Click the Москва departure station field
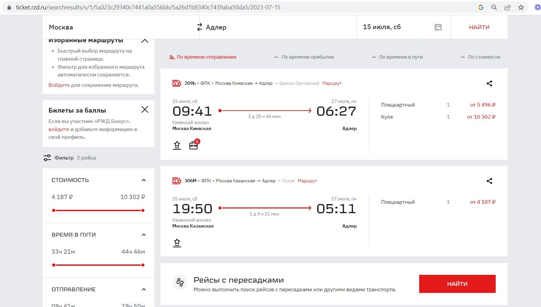The width and height of the screenshot is (541, 307). pos(117,27)
